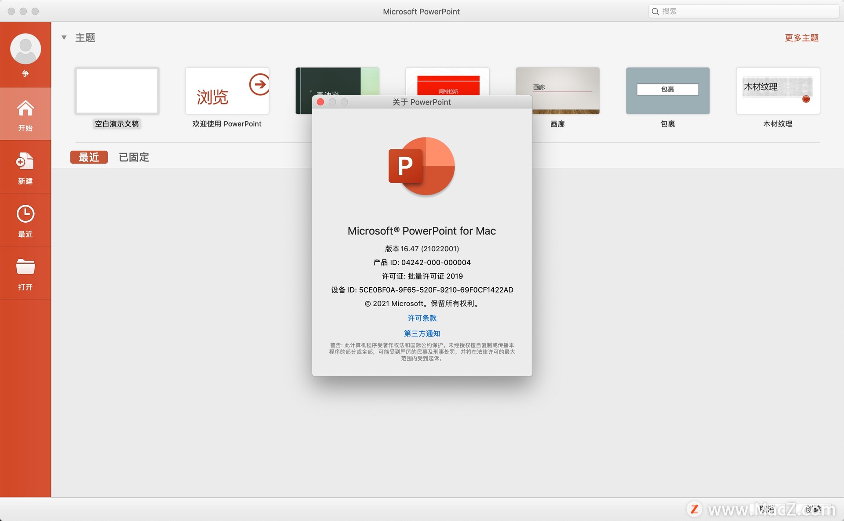844x521 pixels.
Task: Open the 更多主题 link
Action: [x=802, y=38]
